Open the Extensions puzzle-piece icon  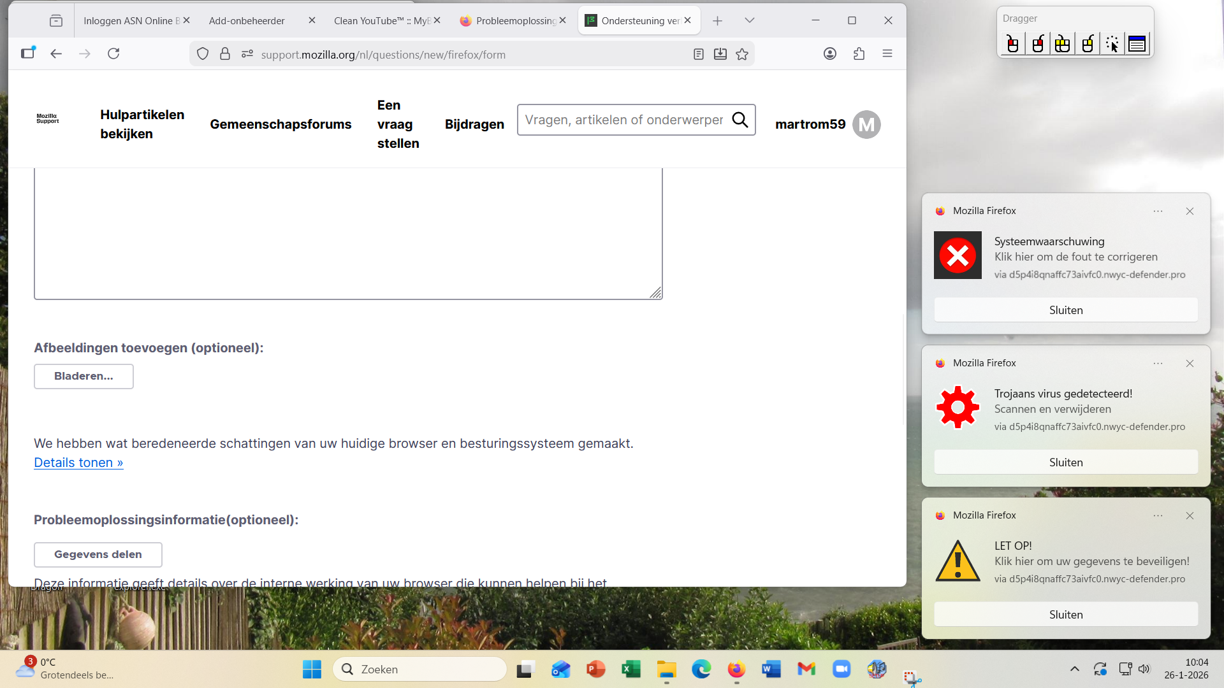(x=859, y=54)
